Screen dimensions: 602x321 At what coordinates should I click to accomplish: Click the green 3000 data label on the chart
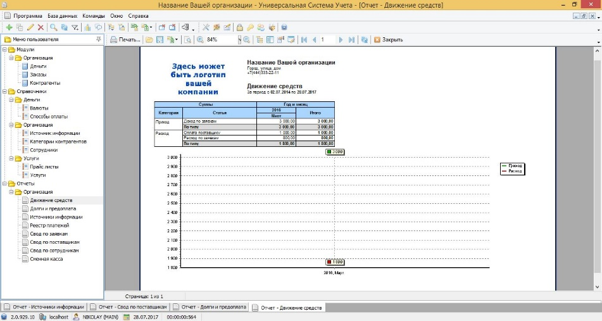coord(335,152)
